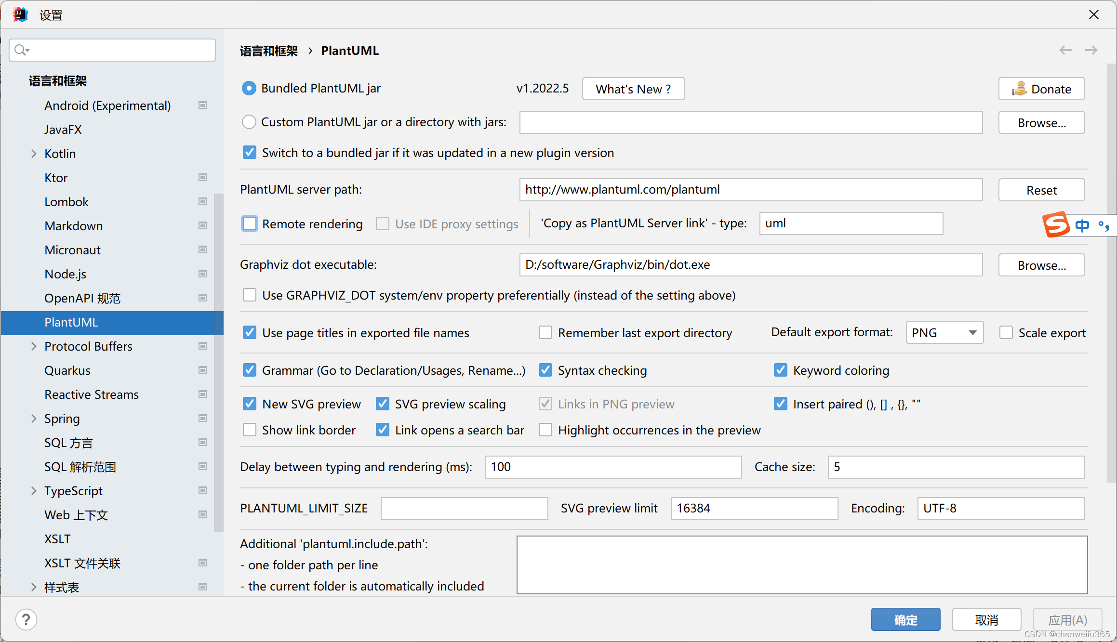Enable the Remote rendering checkbox
1117x642 pixels.
point(250,223)
